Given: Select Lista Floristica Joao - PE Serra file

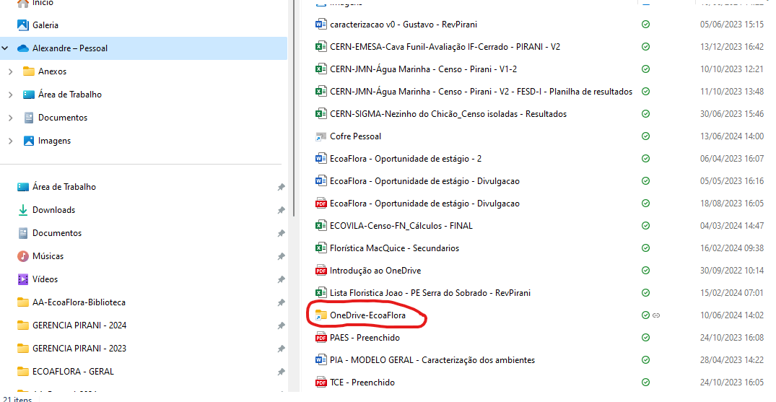Looking at the screenshot, I should [430, 292].
